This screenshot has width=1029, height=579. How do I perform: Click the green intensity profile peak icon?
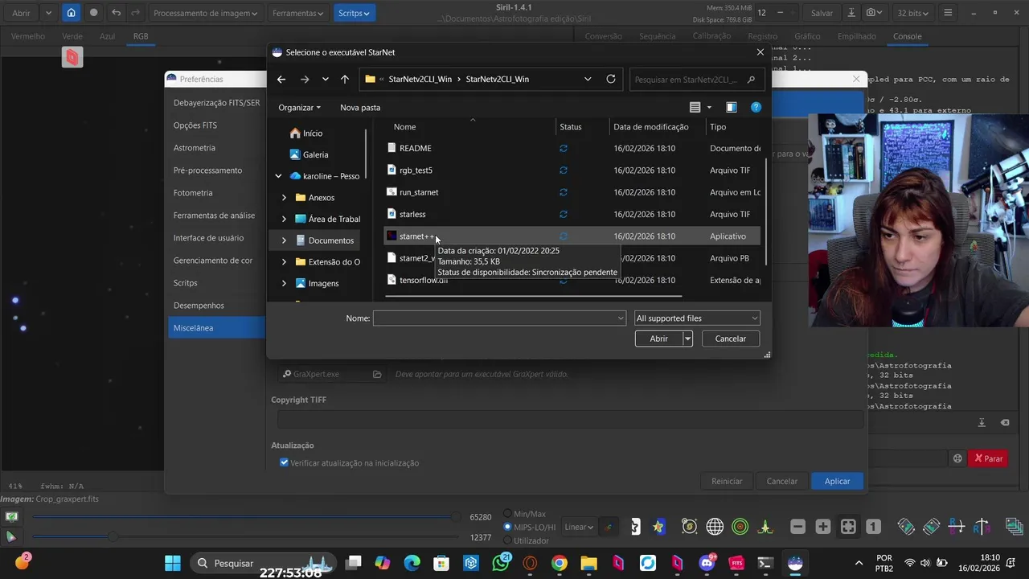(x=766, y=527)
